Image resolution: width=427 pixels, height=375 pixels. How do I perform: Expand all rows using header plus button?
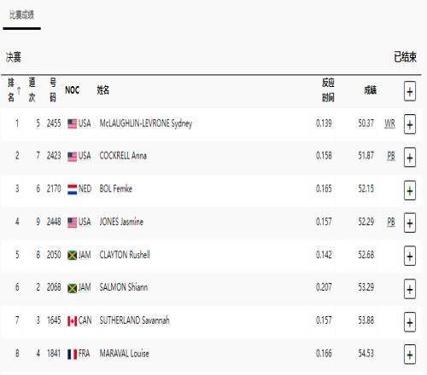pos(410,91)
